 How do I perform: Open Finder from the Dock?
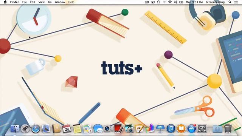pos(15,128)
